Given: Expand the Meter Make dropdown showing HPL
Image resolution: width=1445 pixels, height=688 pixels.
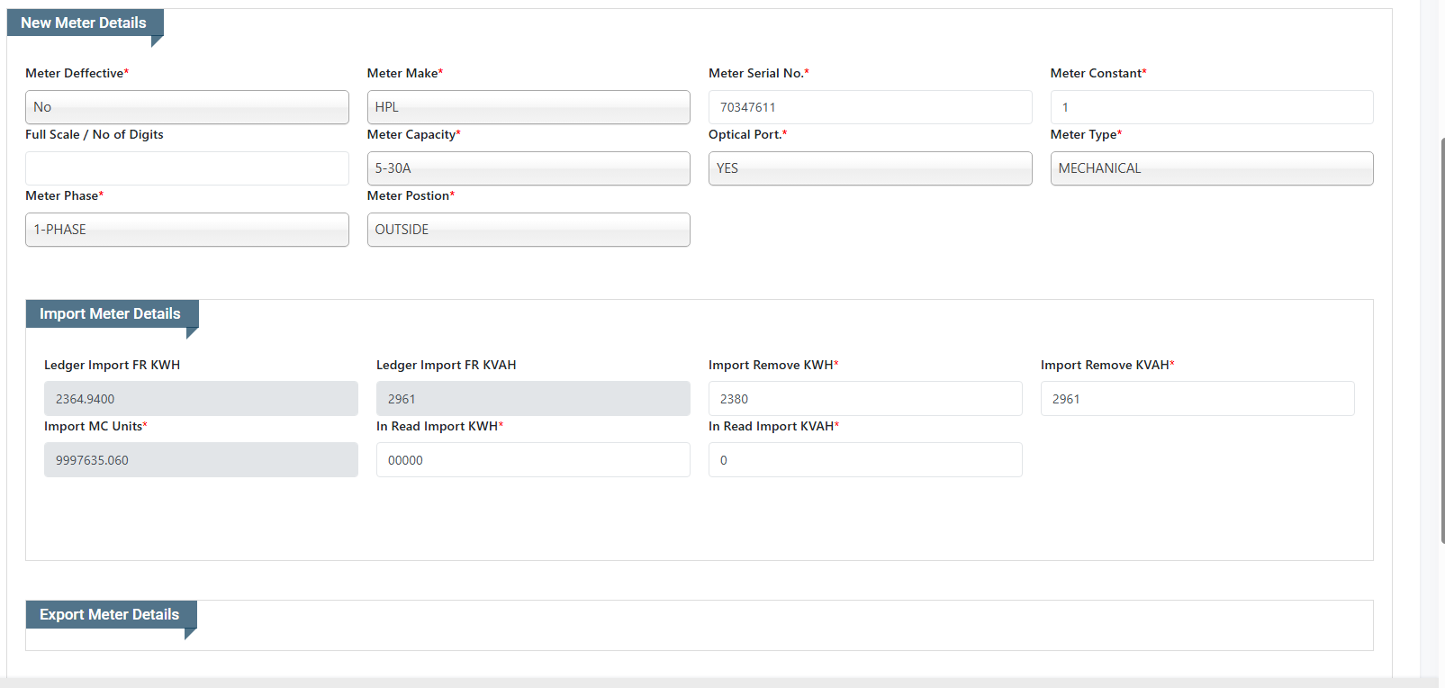Looking at the screenshot, I should 528,107.
